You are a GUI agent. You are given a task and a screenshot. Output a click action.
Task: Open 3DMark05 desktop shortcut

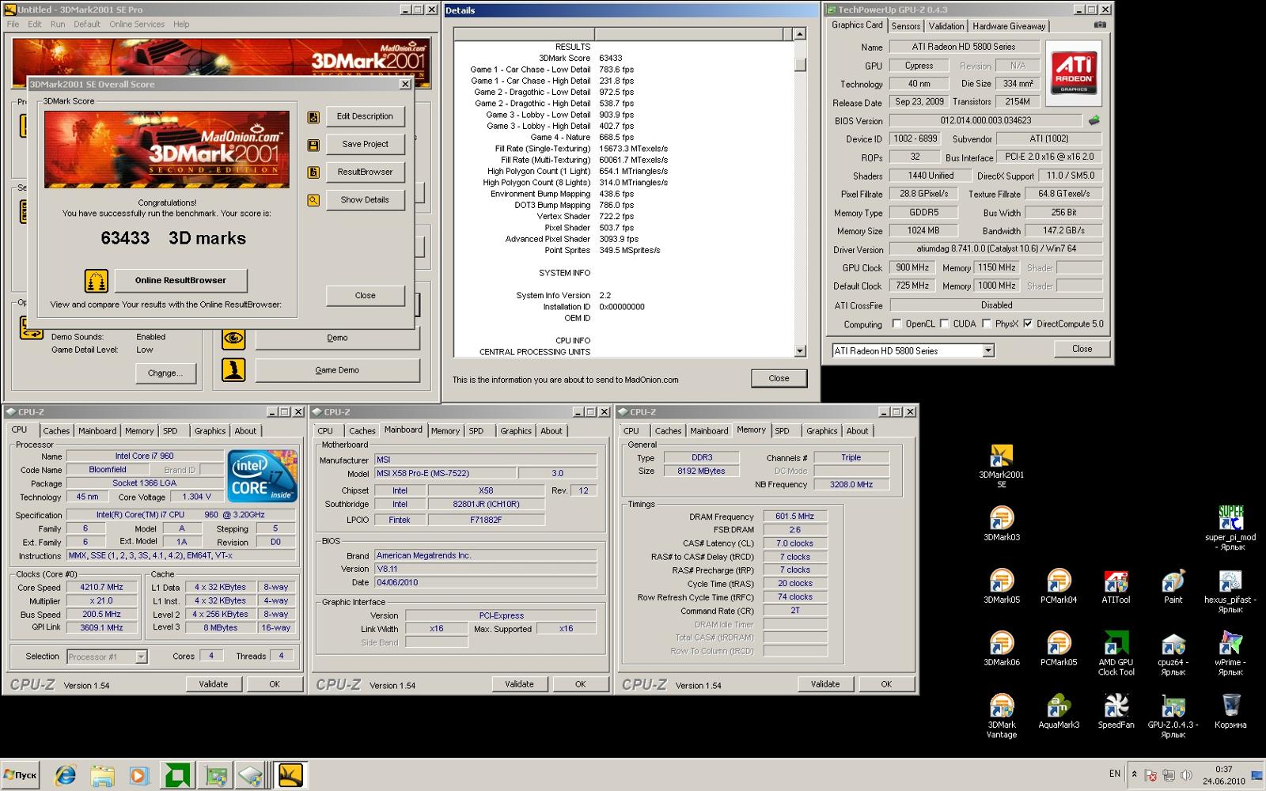(x=1001, y=586)
